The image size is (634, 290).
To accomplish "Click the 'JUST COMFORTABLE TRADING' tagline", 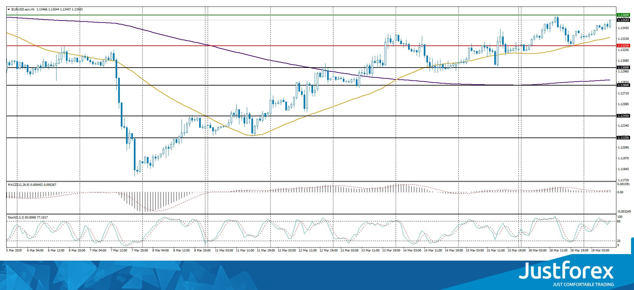I will 583,284.
